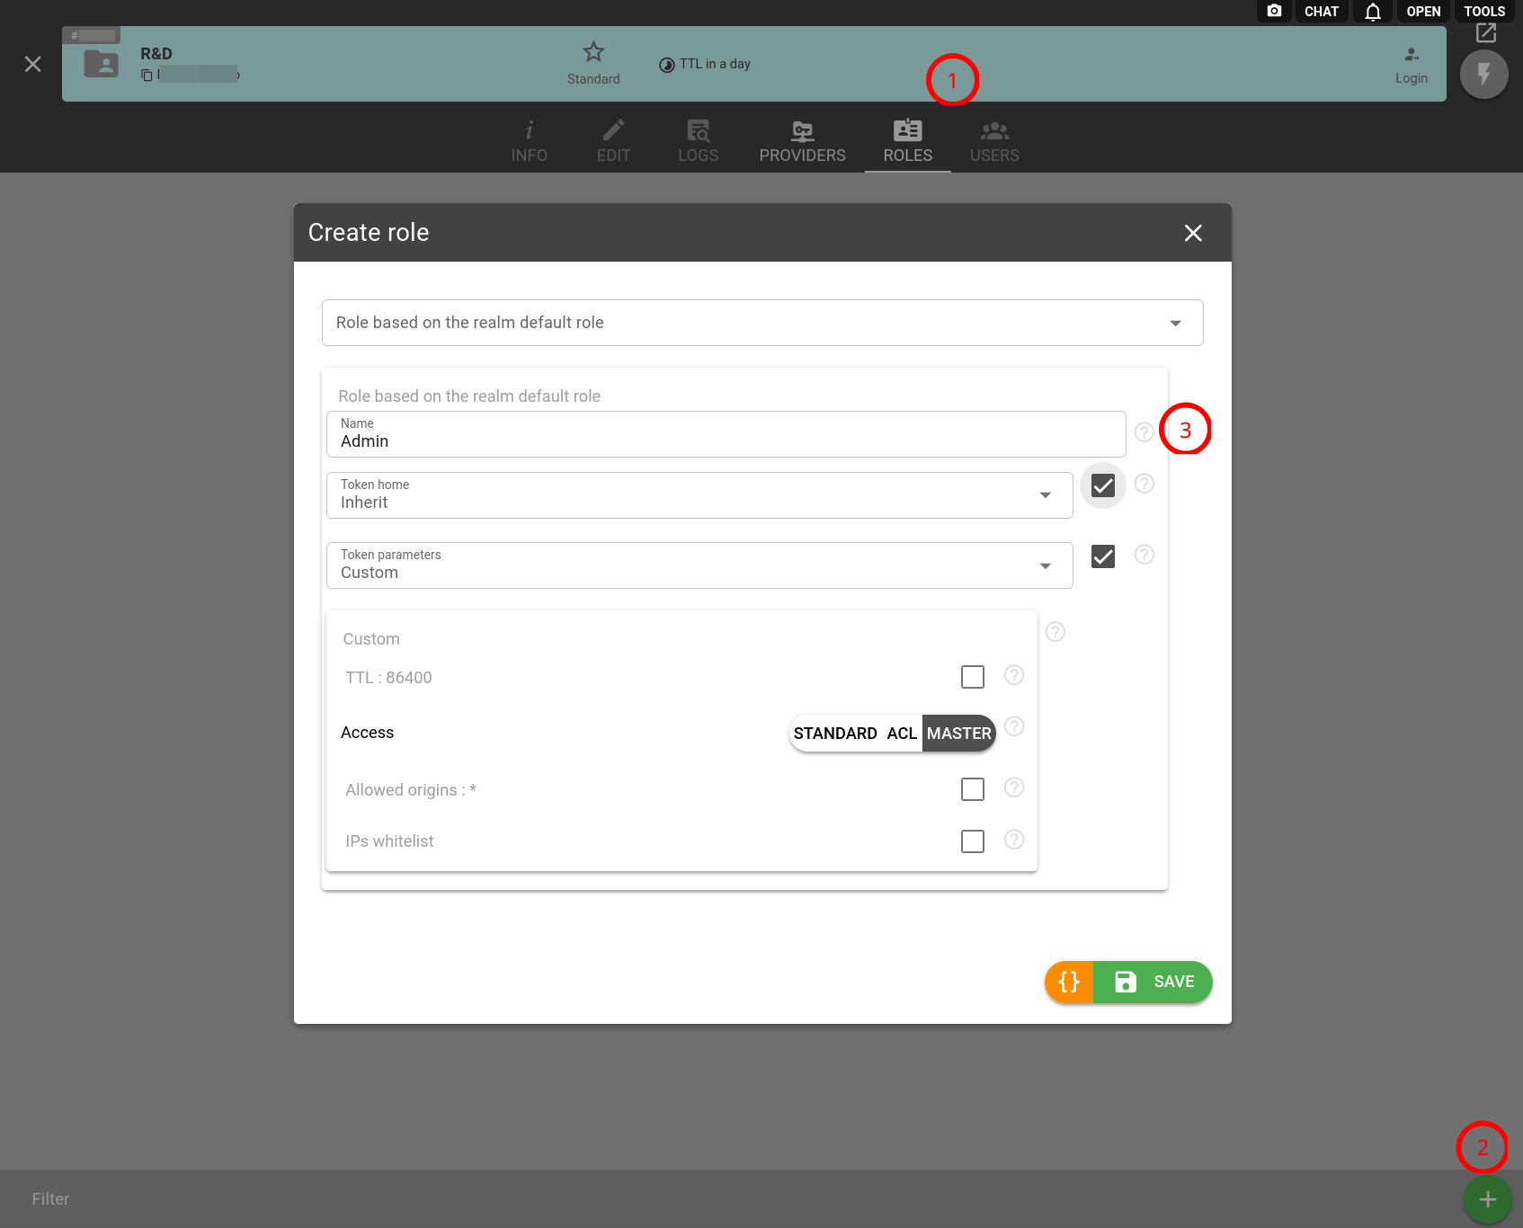Click the green plus add button
Screen dimensions: 1523x1228
(1487, 1199)
